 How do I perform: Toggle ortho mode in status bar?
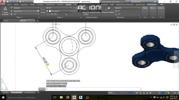tap(115, 93)
